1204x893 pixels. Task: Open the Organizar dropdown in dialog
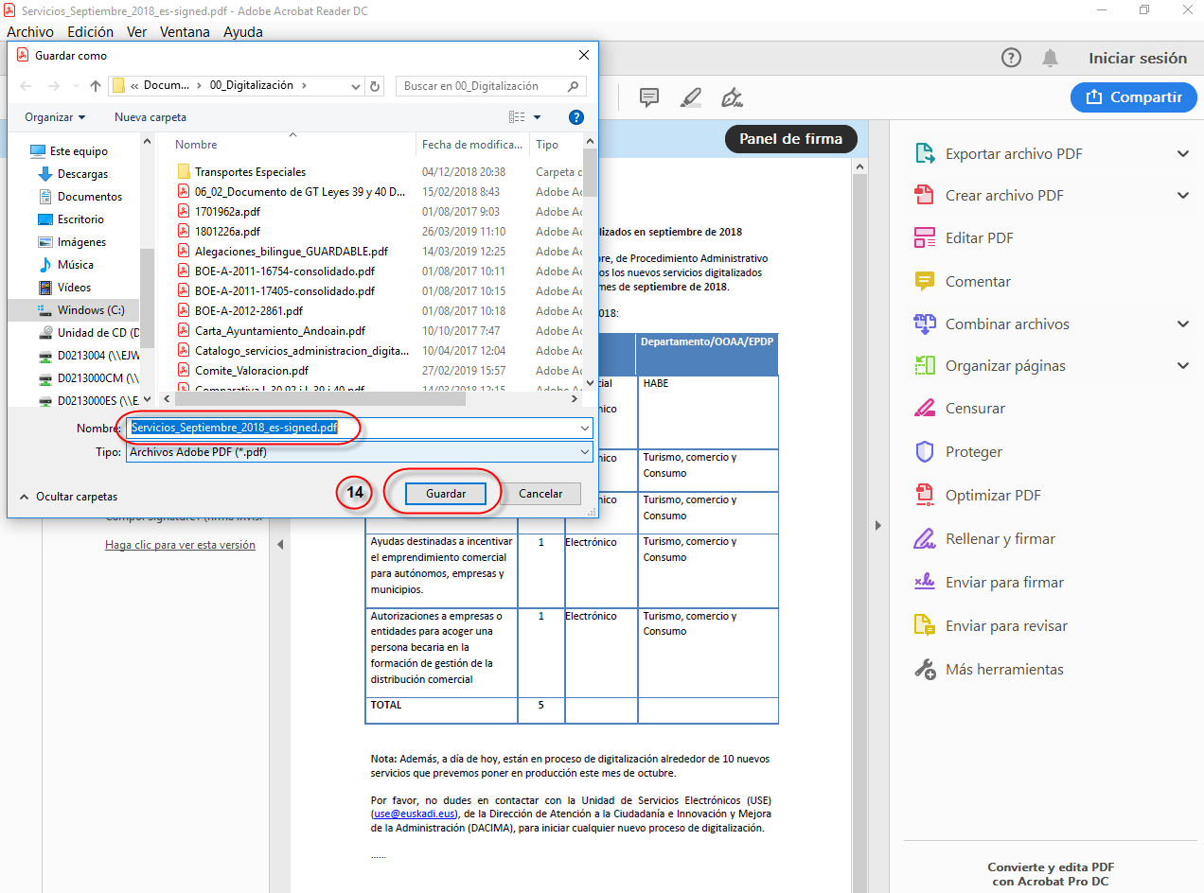(x=55, y=117)
